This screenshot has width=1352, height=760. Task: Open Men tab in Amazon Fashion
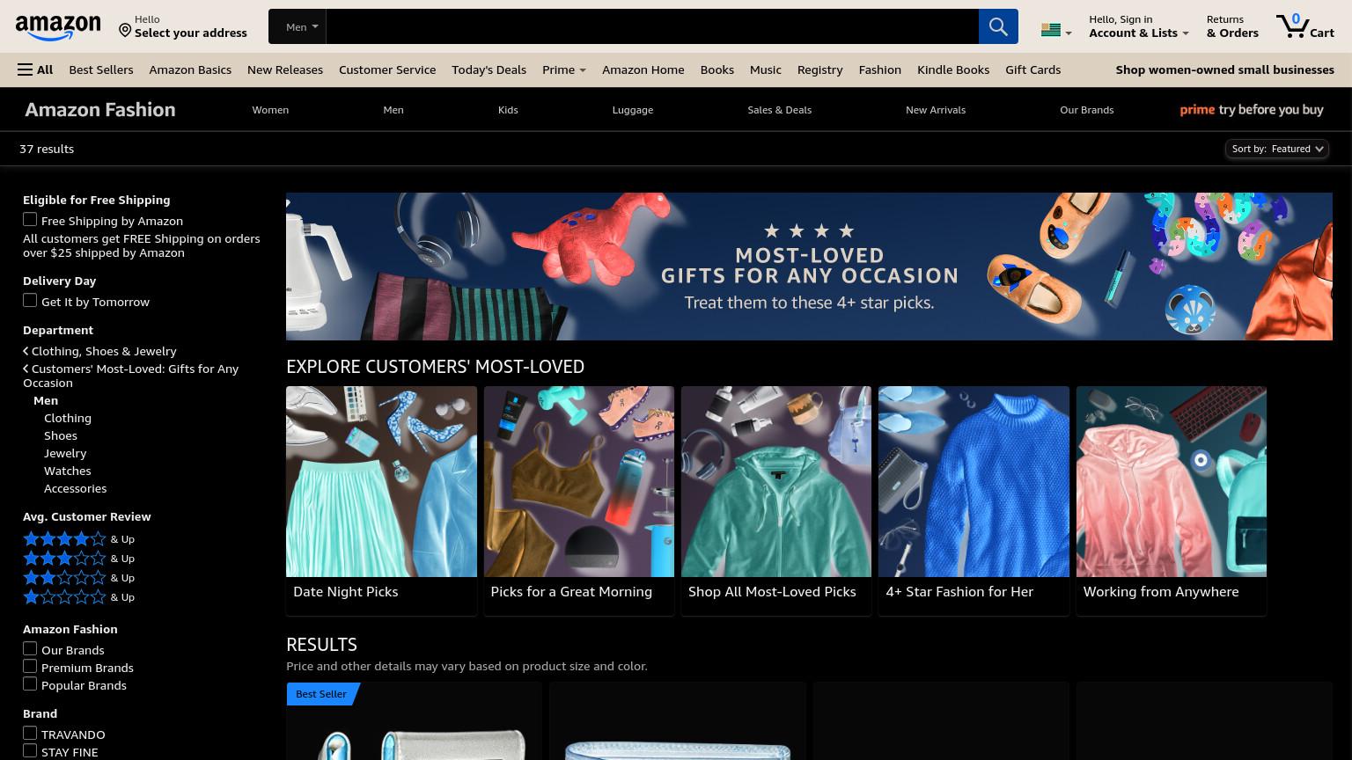tap(393, 110)
